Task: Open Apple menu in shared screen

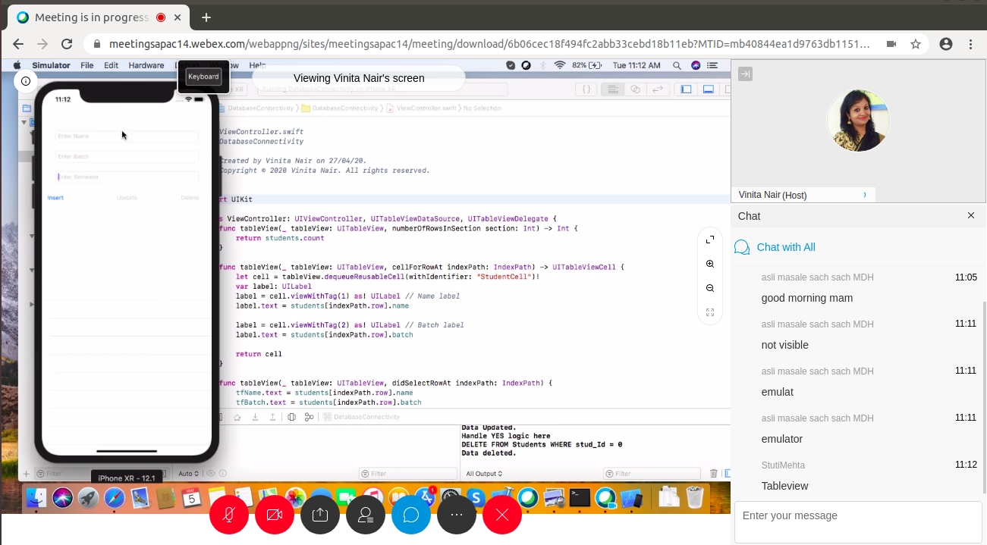Action: [x=17, y=65]
